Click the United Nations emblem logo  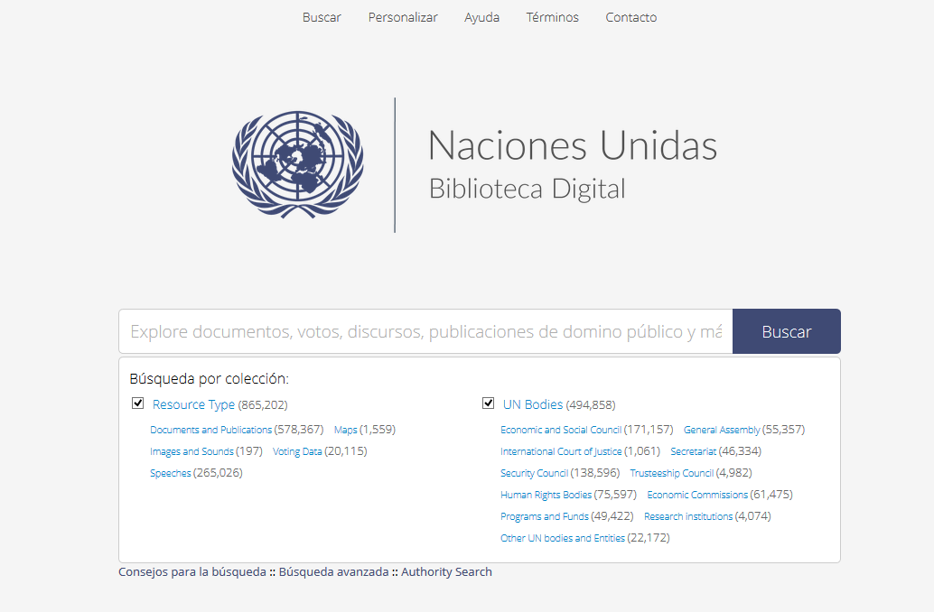[x=298, y=164]
